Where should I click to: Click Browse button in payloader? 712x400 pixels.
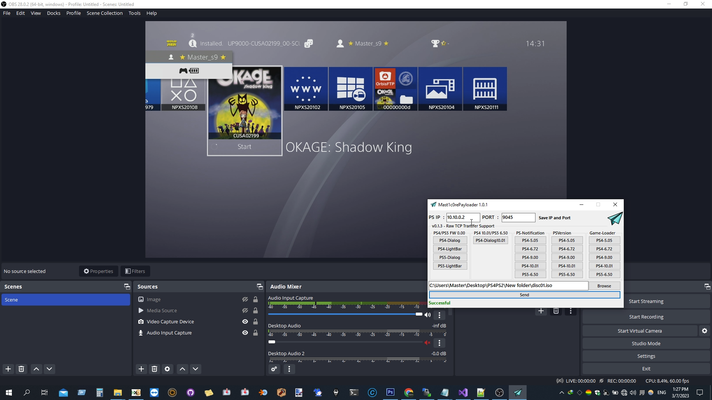[x=604, y=286]
